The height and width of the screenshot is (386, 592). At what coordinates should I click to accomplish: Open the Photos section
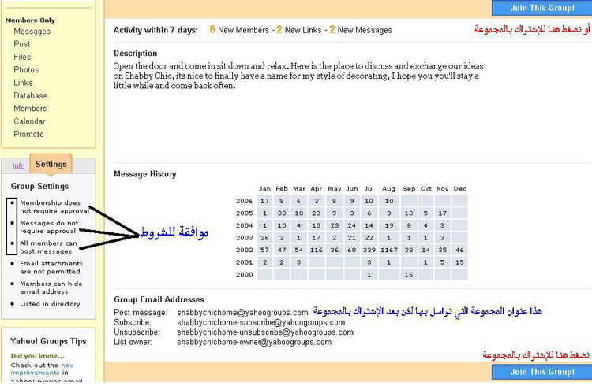pyautogui.click(x=26, y=70)
